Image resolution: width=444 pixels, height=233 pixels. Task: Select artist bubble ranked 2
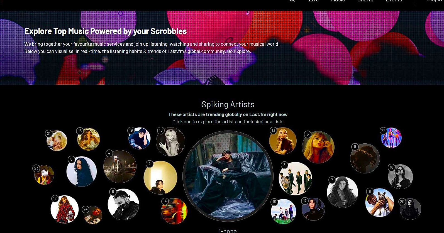coord(160,178)
